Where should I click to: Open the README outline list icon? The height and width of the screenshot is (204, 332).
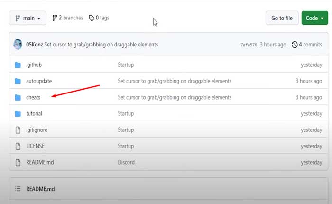point(18,189)
